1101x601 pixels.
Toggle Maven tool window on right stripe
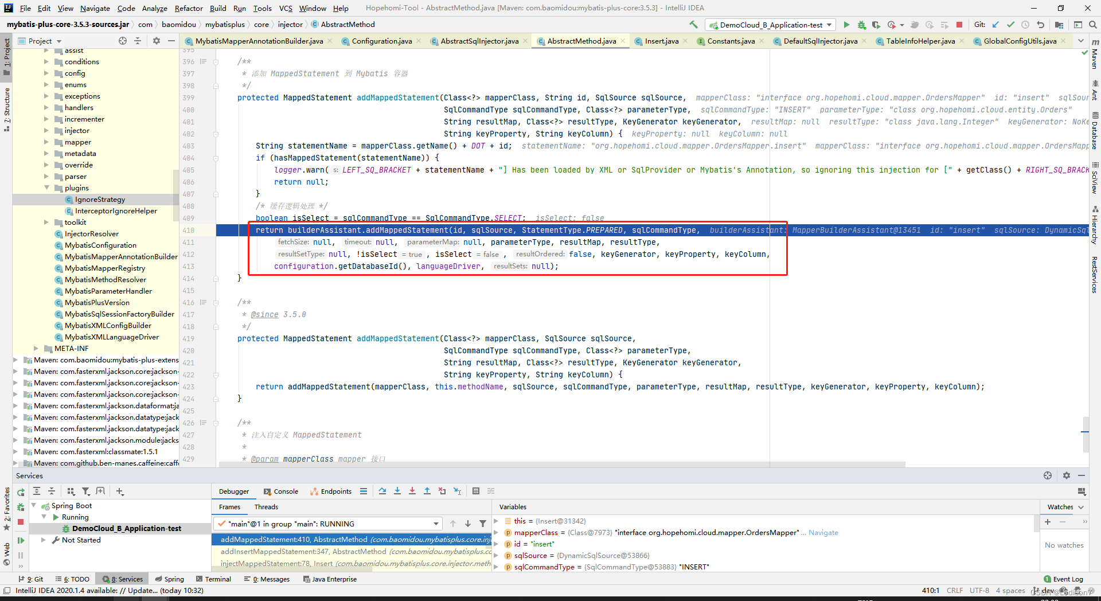point(1095,54)
